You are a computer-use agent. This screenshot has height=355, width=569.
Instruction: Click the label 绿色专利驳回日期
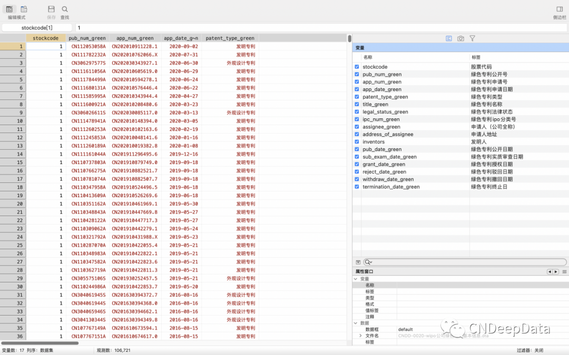492,171
